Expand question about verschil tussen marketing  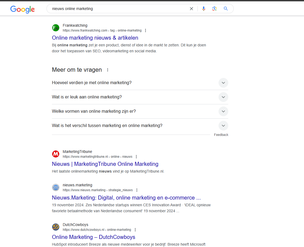pyautogui.click(x=223, y=126)
